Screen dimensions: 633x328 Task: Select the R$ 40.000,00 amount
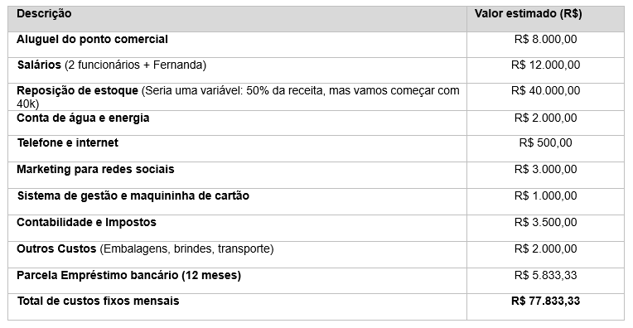point(545,91)
